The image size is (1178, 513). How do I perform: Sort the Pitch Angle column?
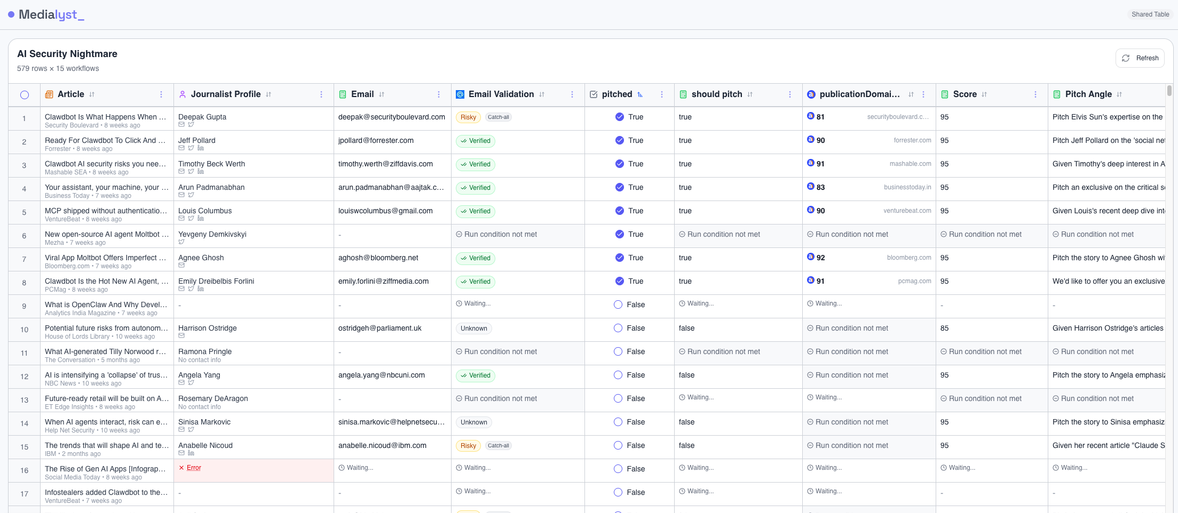(x=1119, y=94)
